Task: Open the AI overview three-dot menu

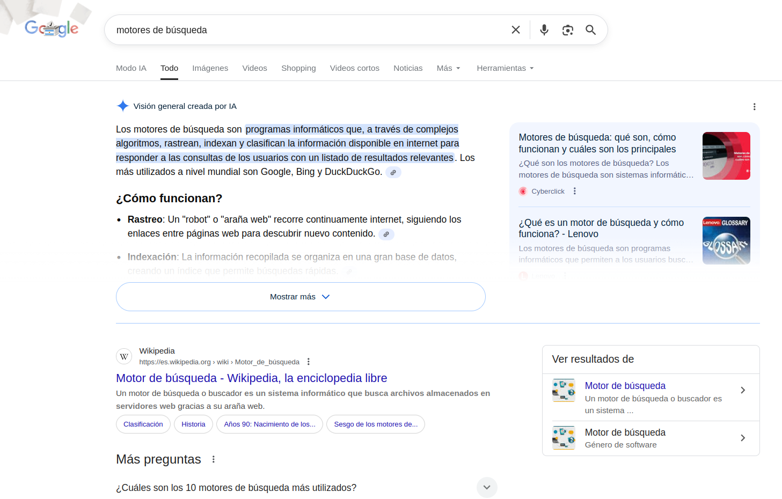Action: [x=755, y=106]
